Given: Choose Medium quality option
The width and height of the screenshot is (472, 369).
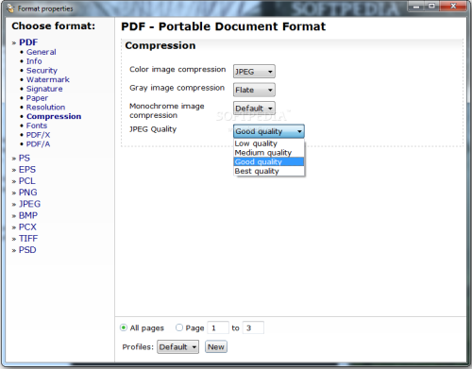Looking at the screenshot, I should pos(269,153).
